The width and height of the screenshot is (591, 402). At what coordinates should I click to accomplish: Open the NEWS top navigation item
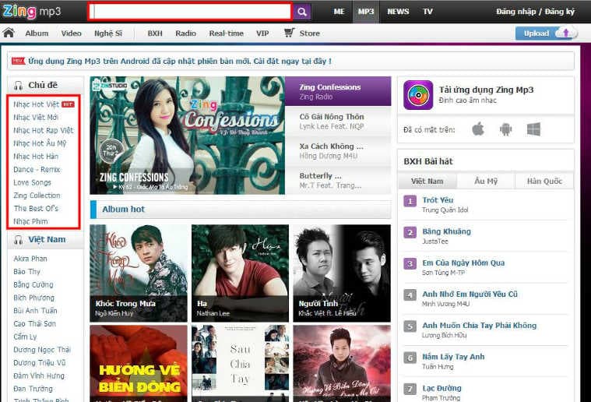(x=398, y=12)
